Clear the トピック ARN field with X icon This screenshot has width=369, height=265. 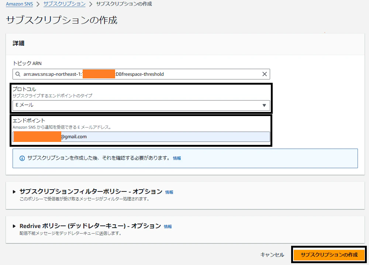(265, 74)
